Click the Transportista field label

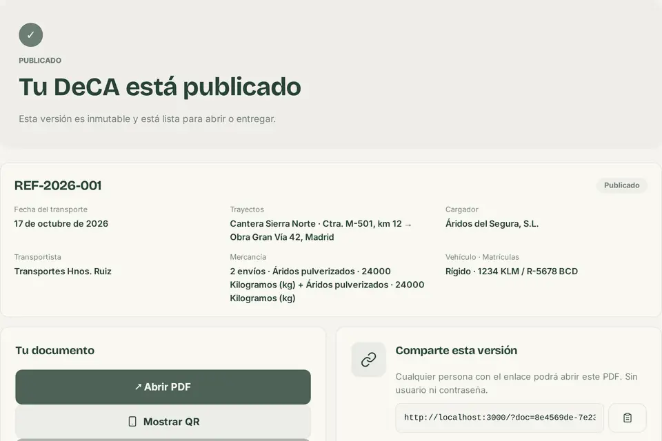[37, 257]
